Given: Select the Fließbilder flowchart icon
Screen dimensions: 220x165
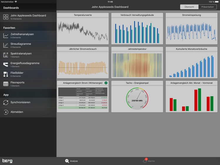Looking at the screenshot, I should click(6, 74).
